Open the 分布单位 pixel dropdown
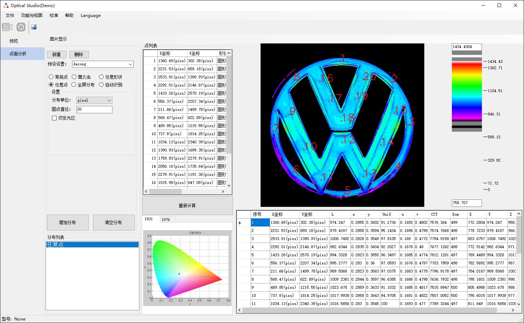This screenshot has width=524, height=323. point(94,100)
